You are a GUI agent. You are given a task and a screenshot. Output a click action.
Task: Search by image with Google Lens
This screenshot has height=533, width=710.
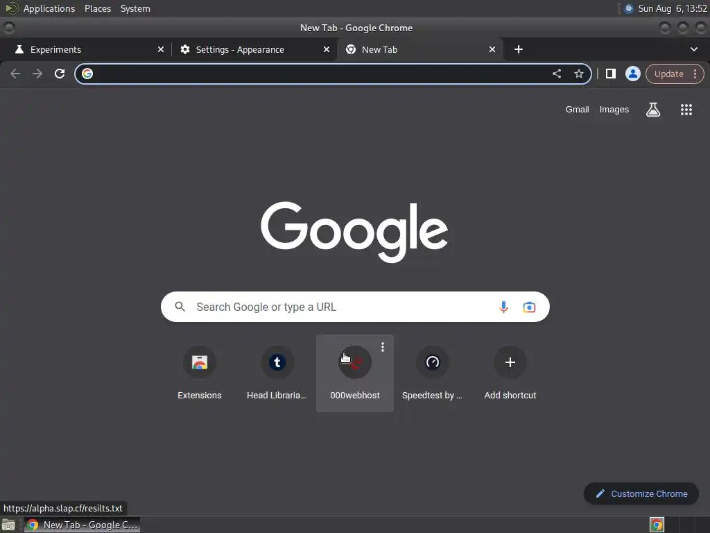pos(529,307)
